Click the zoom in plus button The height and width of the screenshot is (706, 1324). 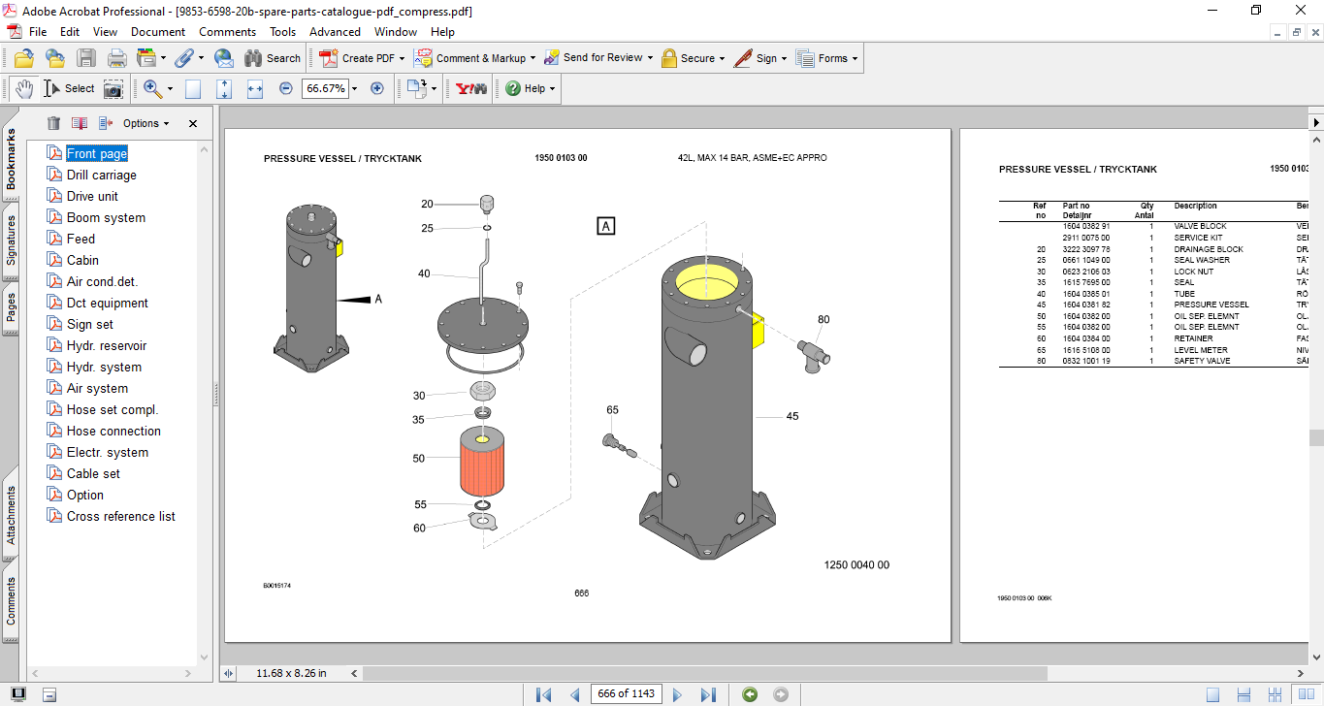click(x=377, y=88)
